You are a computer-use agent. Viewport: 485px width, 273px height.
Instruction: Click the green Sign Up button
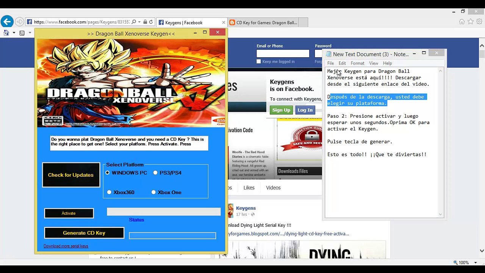[x=281, y=110]
